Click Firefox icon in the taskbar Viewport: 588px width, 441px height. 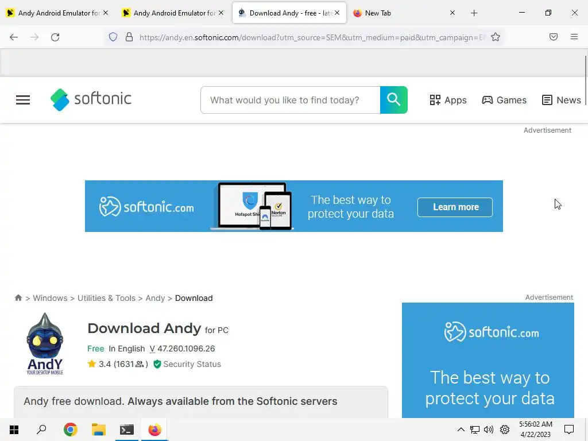click(x=154, y=430)
